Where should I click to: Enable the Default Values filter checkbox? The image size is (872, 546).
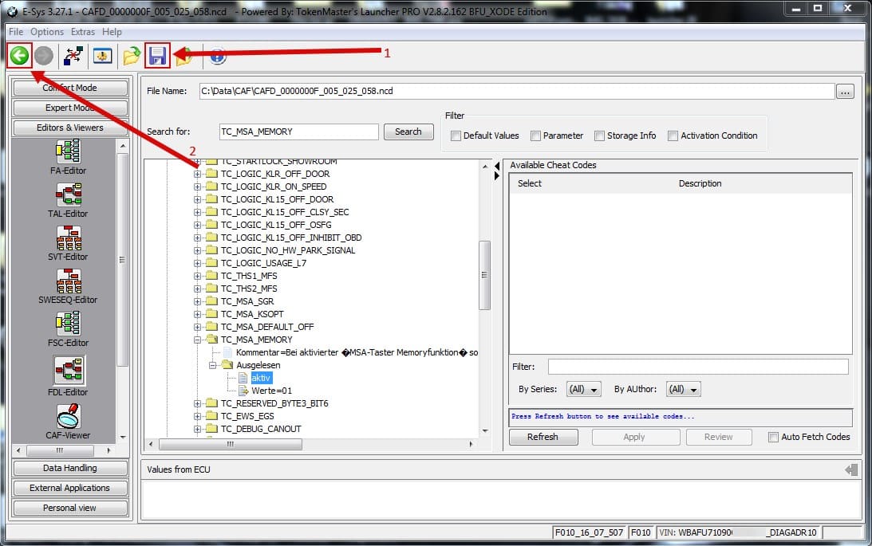[x=456, y=136]
